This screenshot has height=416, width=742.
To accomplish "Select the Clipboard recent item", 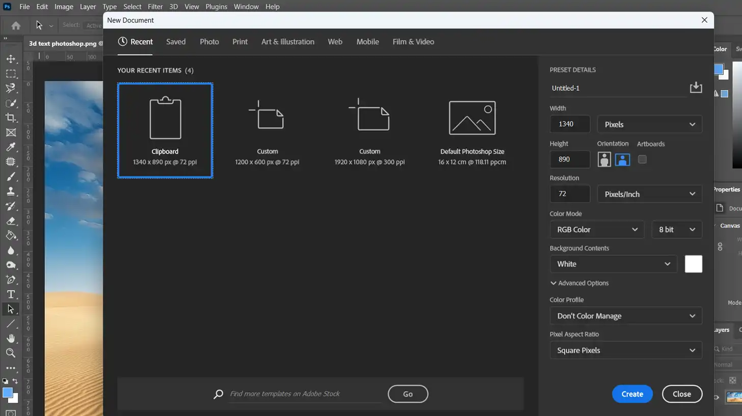I will 165,131.
